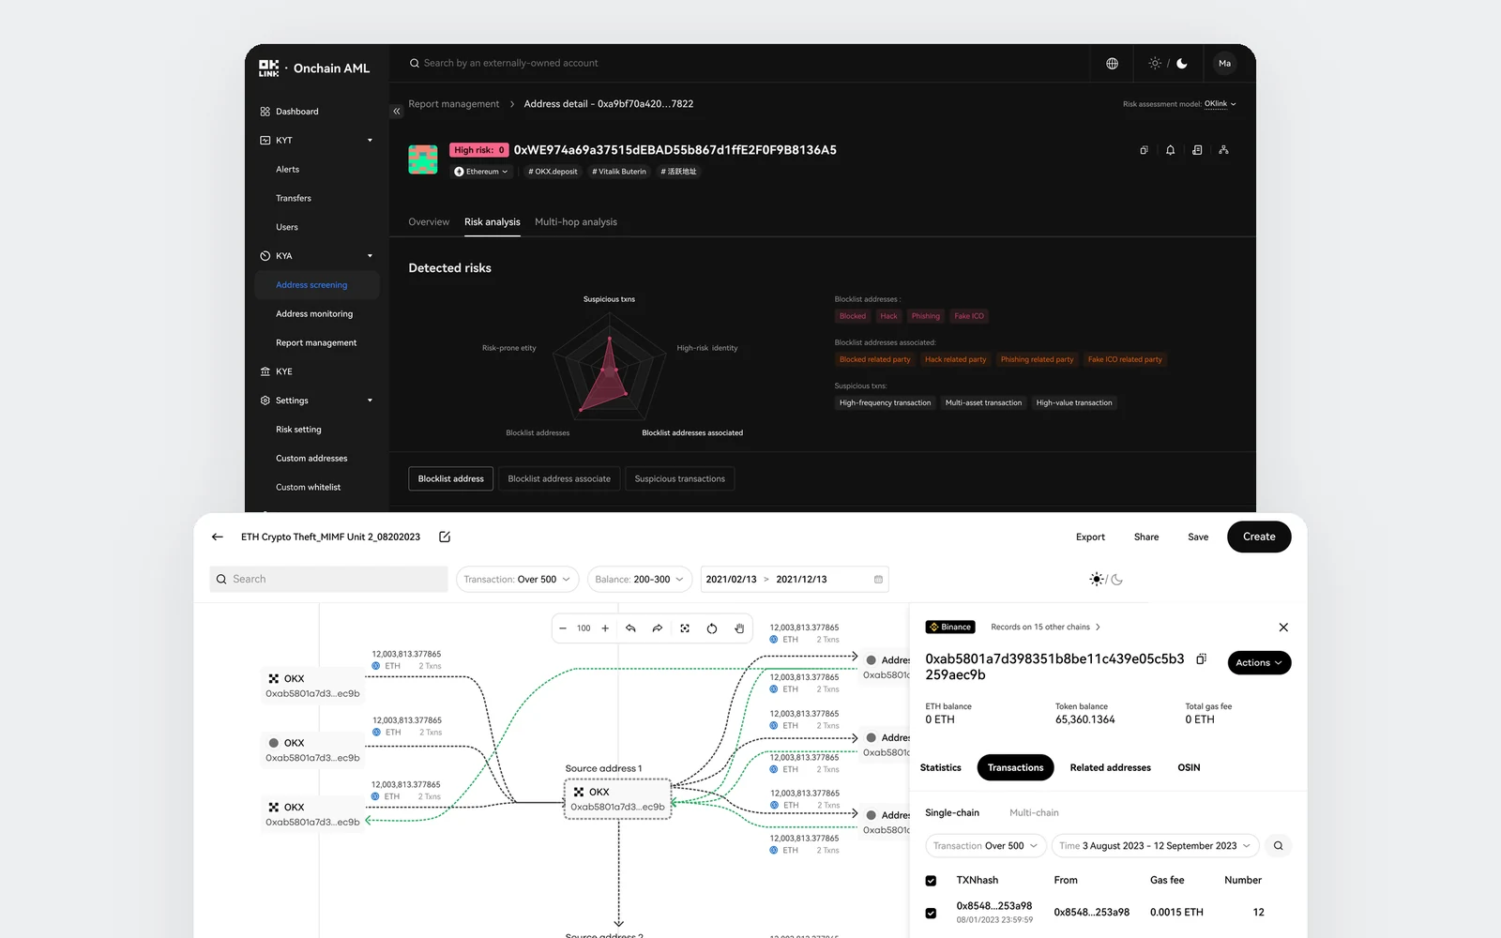Open the side panel Transaction Over 500 dropdown
Viewport: 1501px width, 938px height.
pyautogui.click(x=986, y=846)
